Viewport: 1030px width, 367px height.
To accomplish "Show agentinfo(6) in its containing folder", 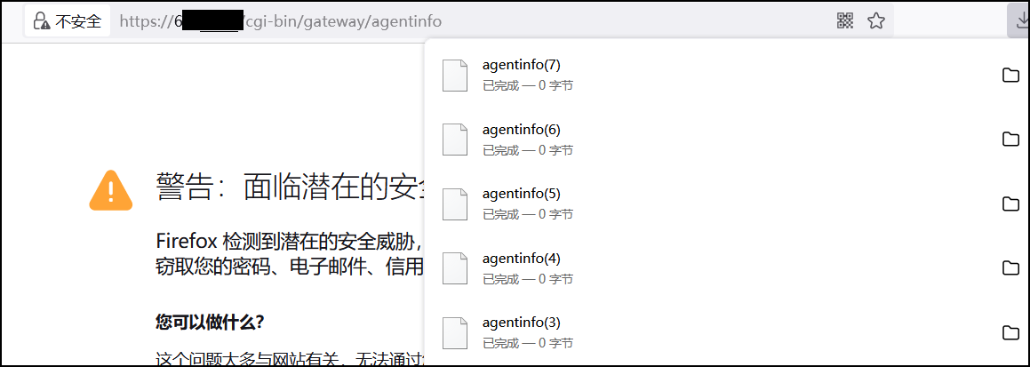I will tap(1010, 140).
